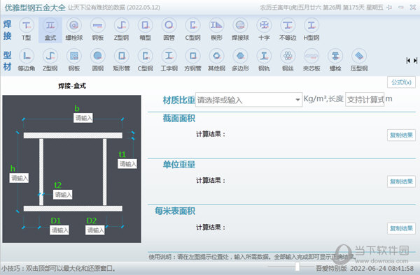420x275 pixels.
Task: Minimize the 优雅型钢五金大全 window
Action: pos(401,8)
